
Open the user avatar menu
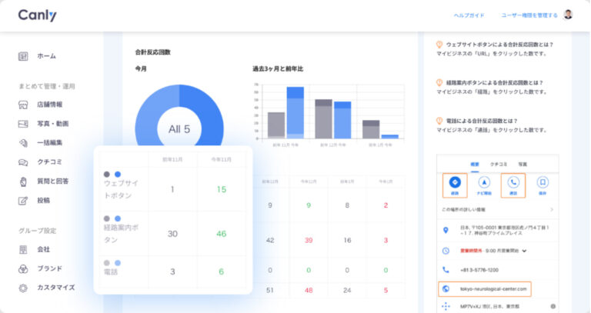(x=568, y=15)
